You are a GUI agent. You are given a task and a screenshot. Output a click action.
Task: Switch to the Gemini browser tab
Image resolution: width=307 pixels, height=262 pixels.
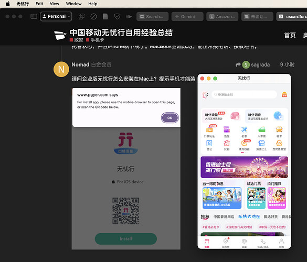coord(187,17)
